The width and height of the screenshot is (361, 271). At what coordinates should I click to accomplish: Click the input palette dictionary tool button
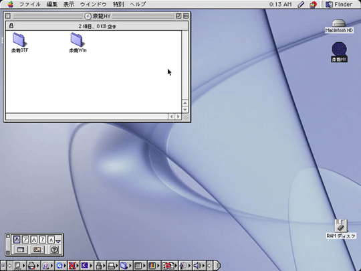tap(37, 250)
